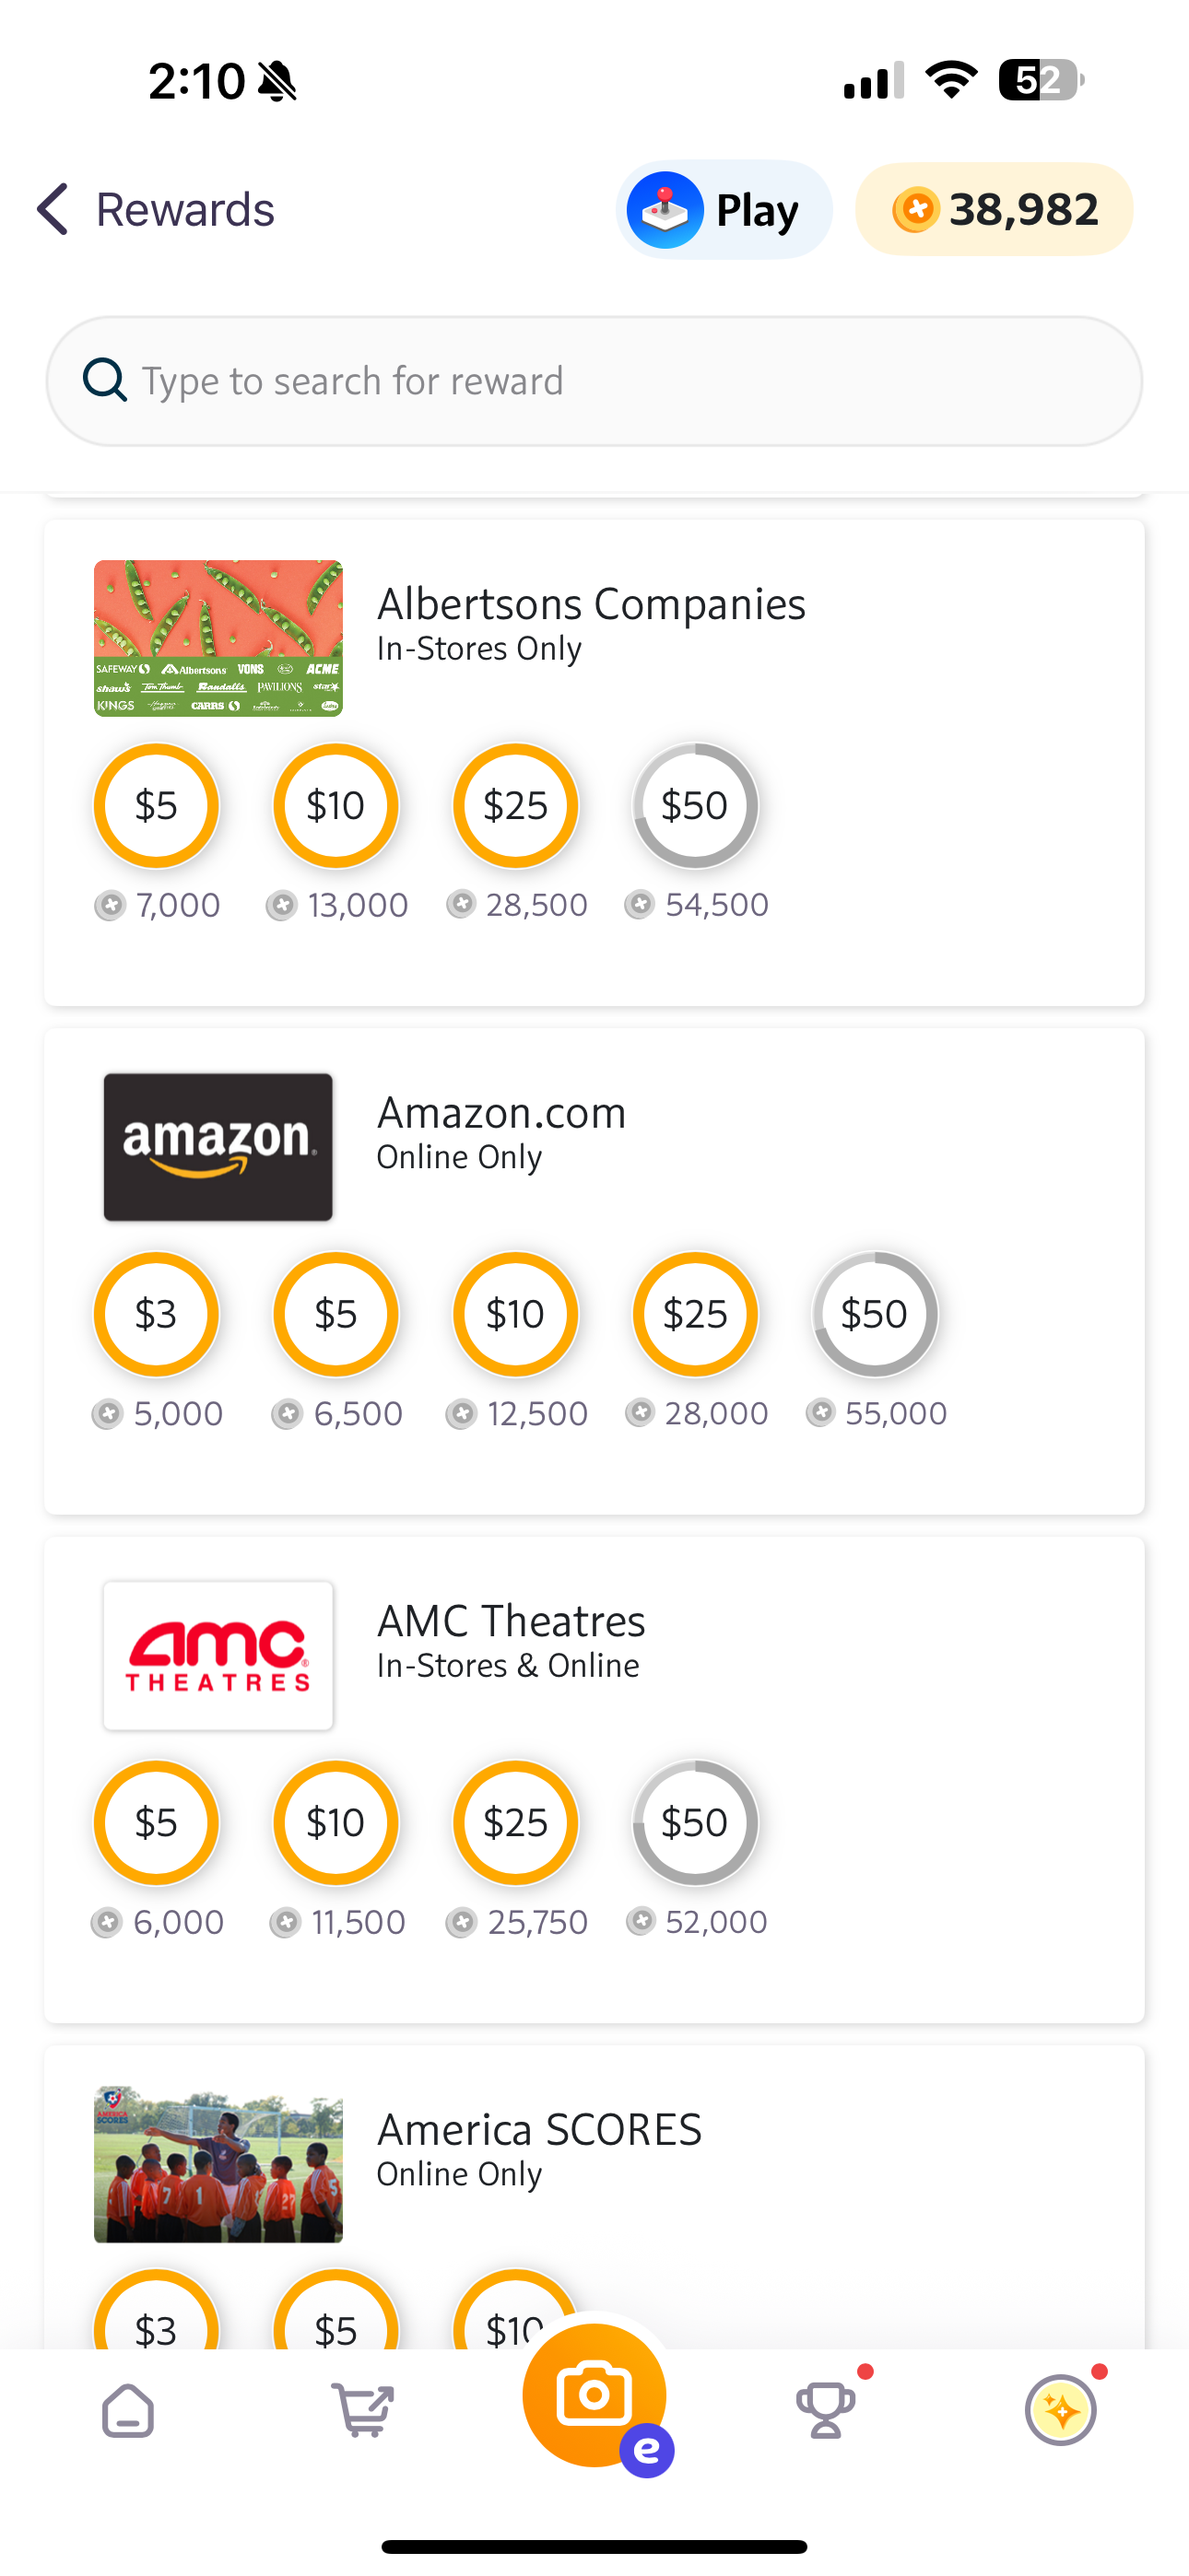1189x2576 pixels.
Task: Open the Home tab icon
Action: [128, 2411]
